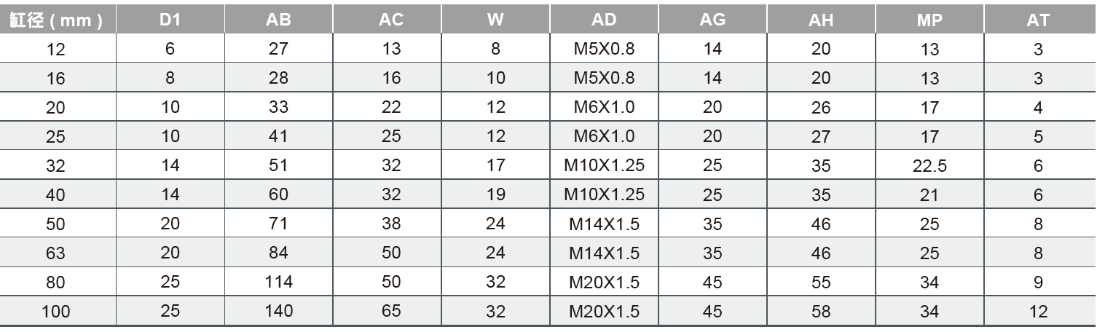Select the AB value 114 cell
Screen dimensions: 1097x332
point(278,282)
